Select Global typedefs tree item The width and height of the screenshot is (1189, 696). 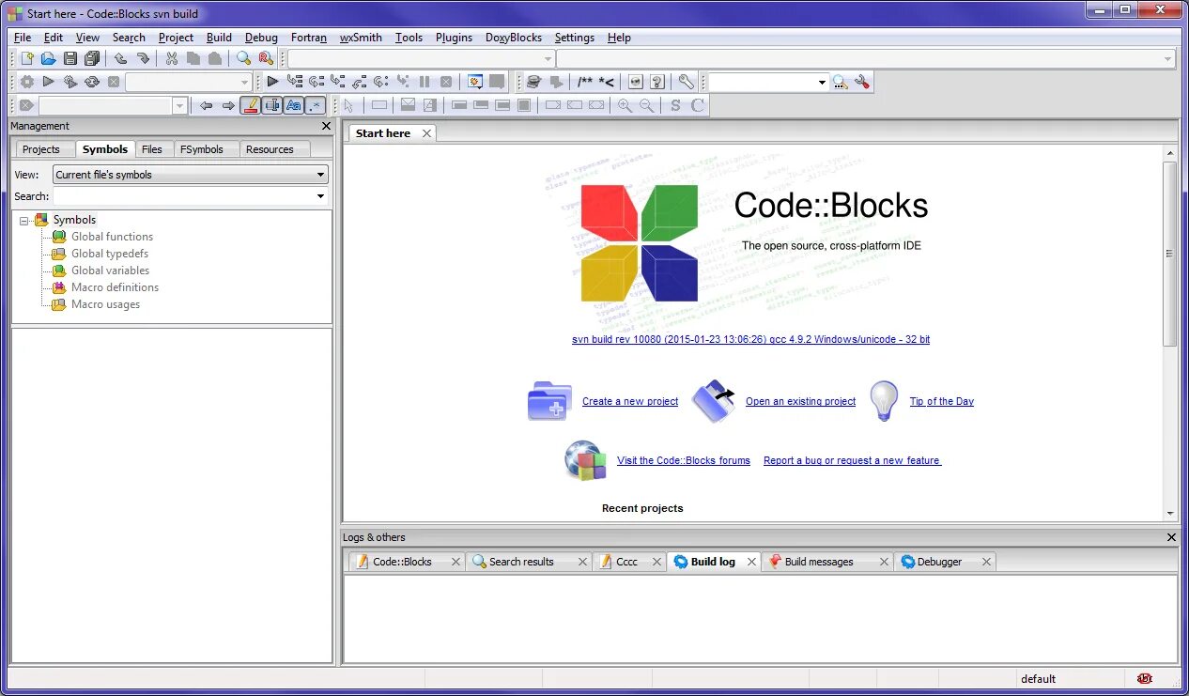(x=109, y=254)
